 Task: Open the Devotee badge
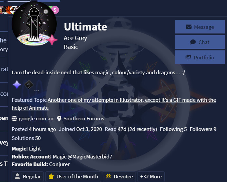click(119, 177)
